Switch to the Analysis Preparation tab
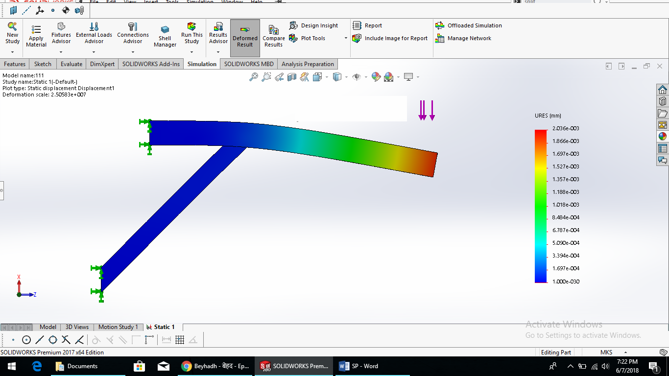The image size is (669, 376). click(x=308, y=64)
